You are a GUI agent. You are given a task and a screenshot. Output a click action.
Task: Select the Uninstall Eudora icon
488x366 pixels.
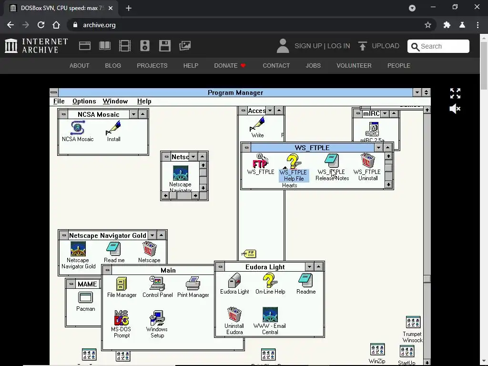tap(234, 315)
